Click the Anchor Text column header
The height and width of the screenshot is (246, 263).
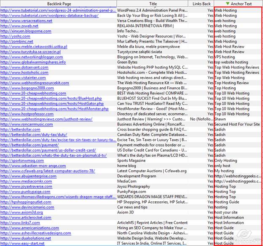tap(238, 4)
